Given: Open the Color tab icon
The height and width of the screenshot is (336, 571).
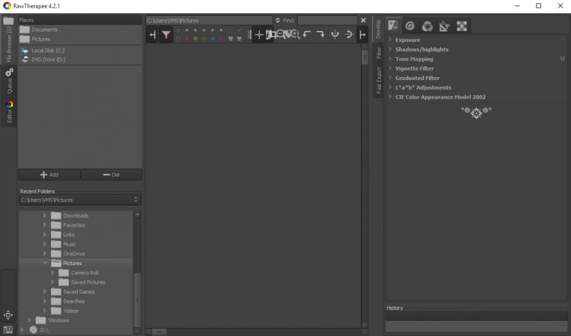Looking at the screenshot, I should point(427,26).
